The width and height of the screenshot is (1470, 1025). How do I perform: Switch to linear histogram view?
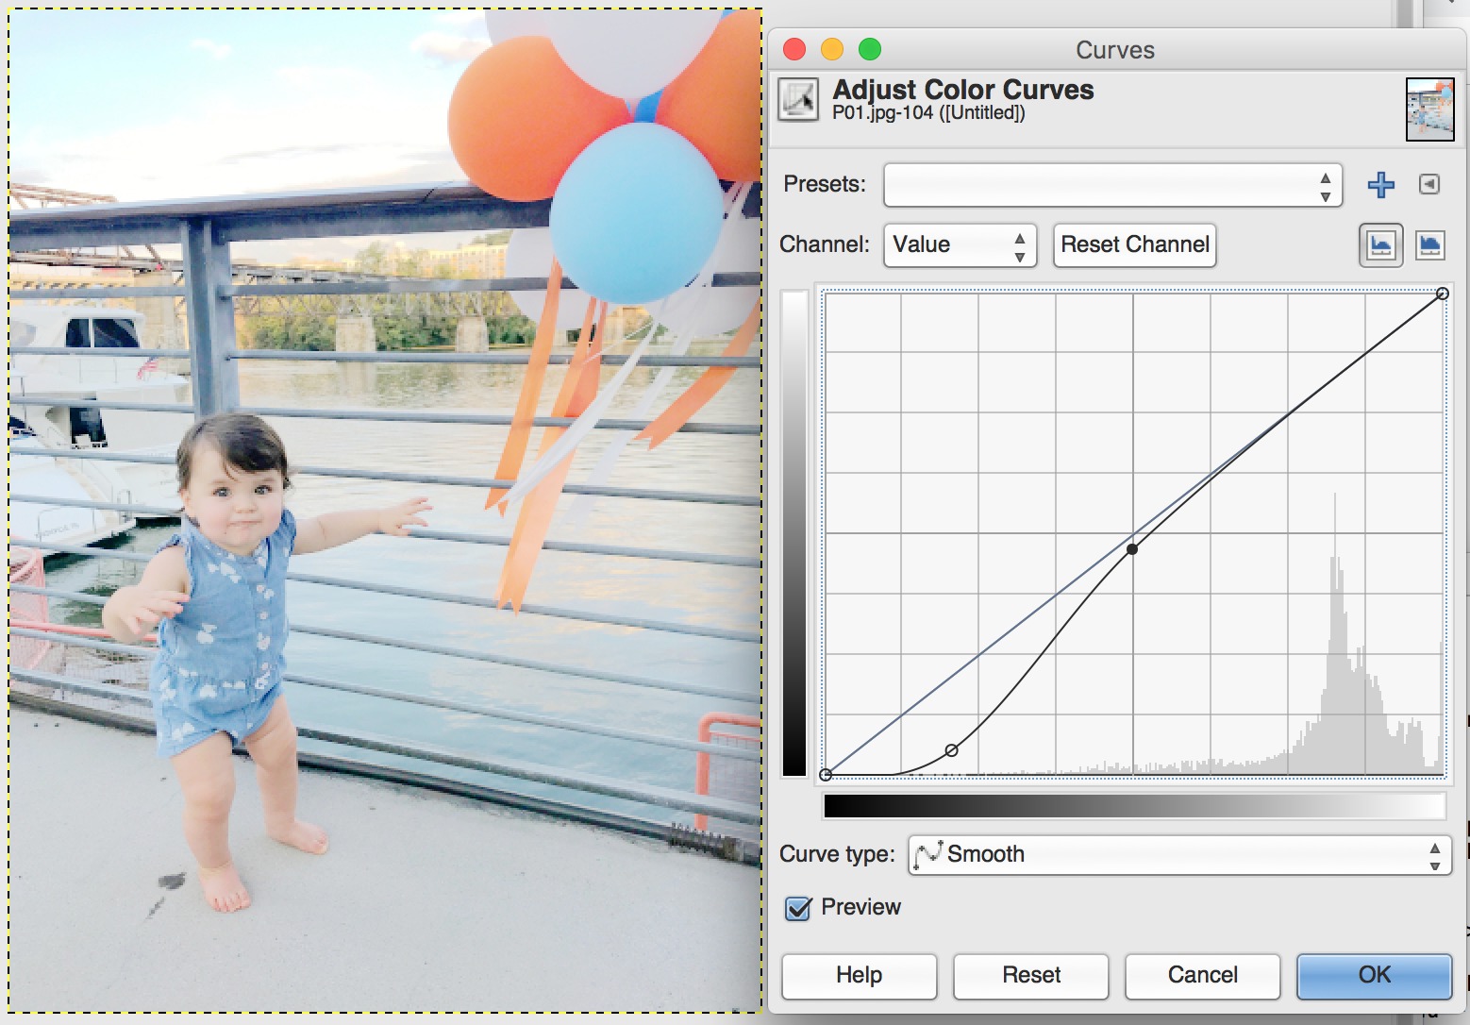[x=1380, y=245]
